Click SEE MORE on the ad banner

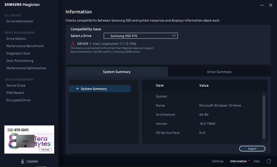pyautogui.click(x=45, y=150)
